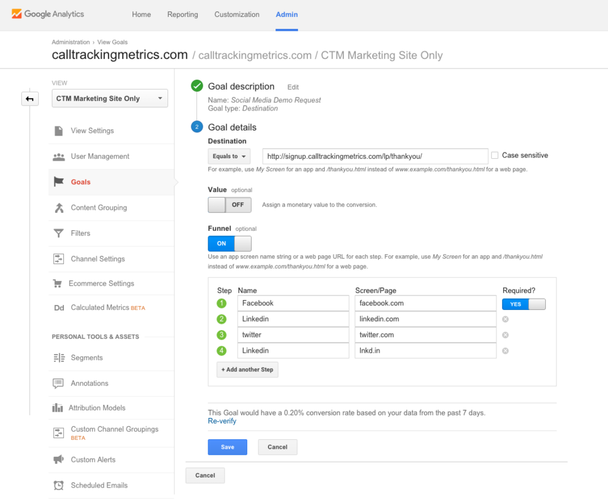Screen dimensions: 608x502
Task: Click the Segments icon under Personal Tools
Action: [88, 358]
